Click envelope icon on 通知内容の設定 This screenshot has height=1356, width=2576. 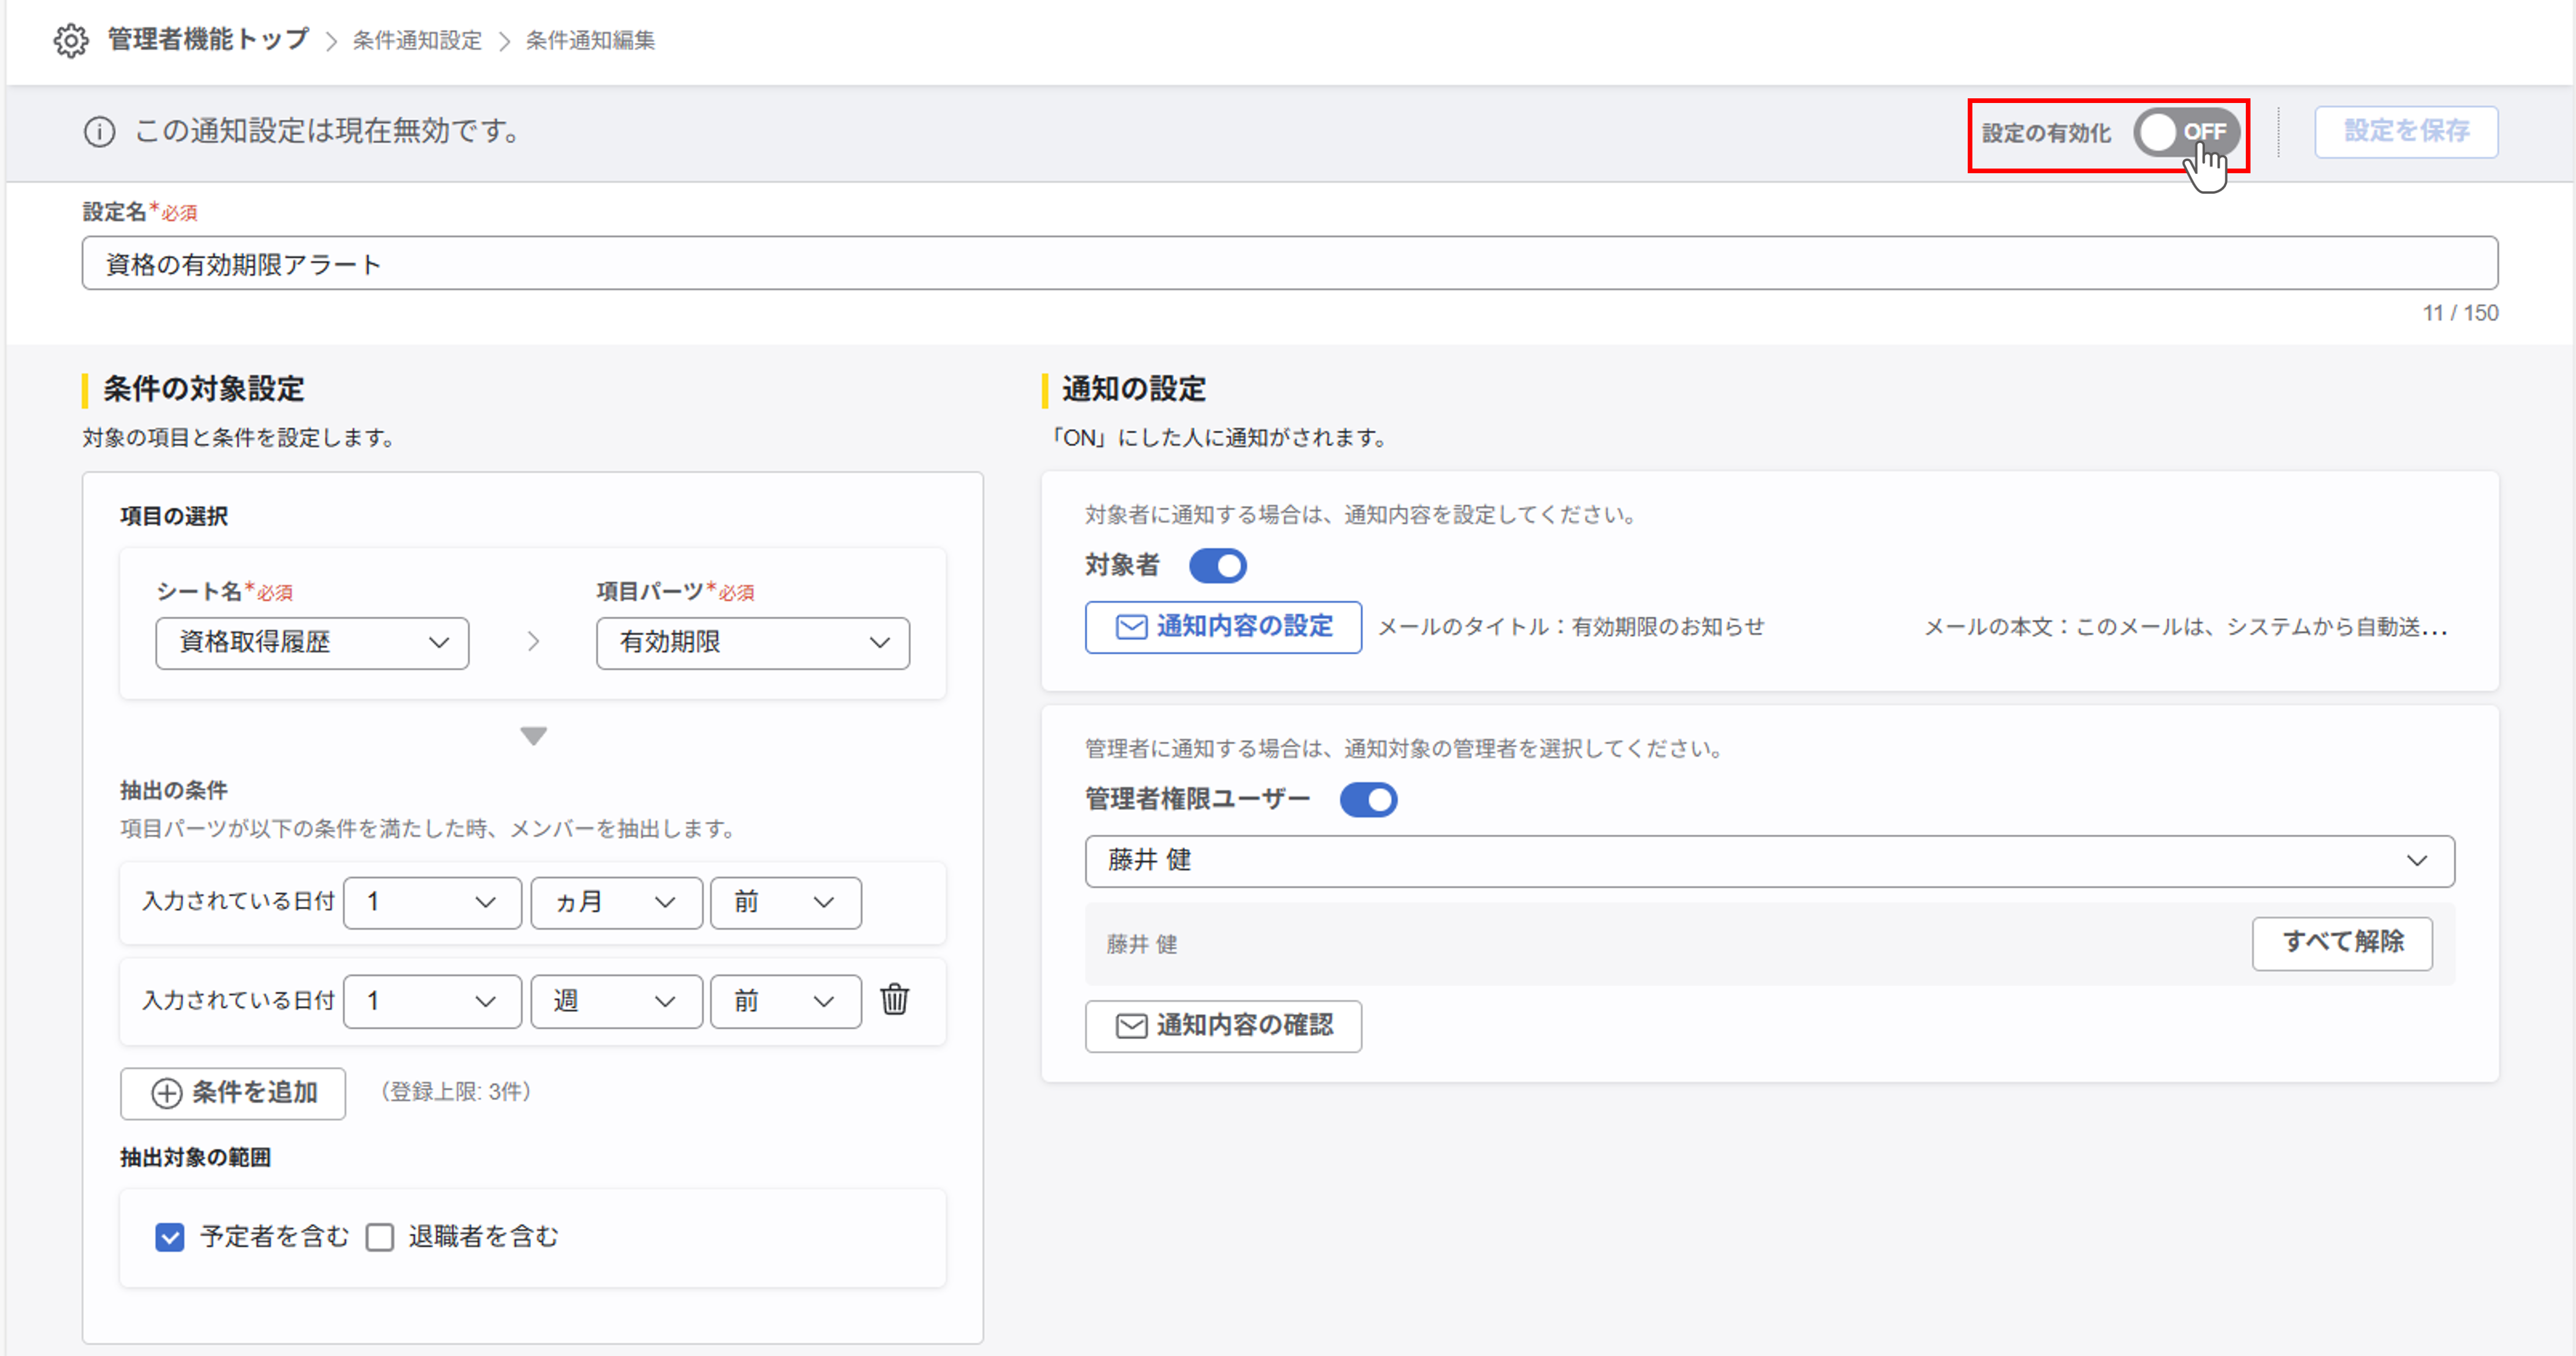pos(1131,627)
